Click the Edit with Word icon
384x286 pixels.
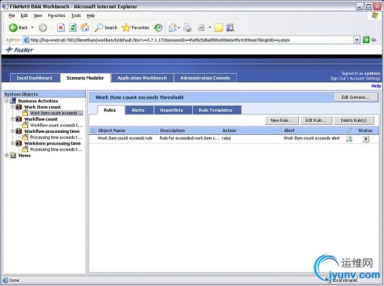[x=201, y=28]
